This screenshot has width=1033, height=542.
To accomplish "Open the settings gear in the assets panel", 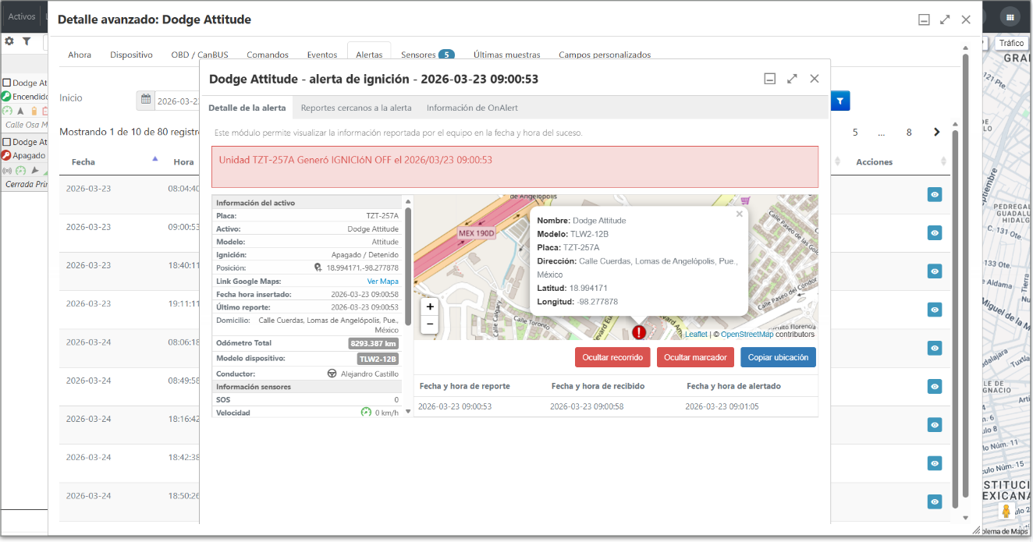I will (9, 41).
